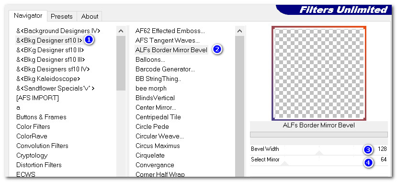The height and width of the screenshot is (182, 397).
Task: Click the category list scroll-up arrow
Action: (x=121, y=31)
